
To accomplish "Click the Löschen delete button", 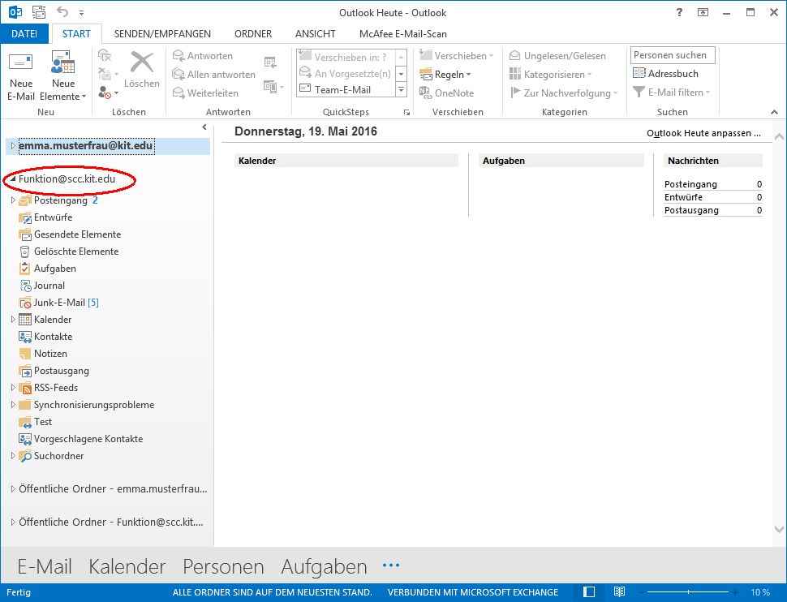I will point(141,71).
